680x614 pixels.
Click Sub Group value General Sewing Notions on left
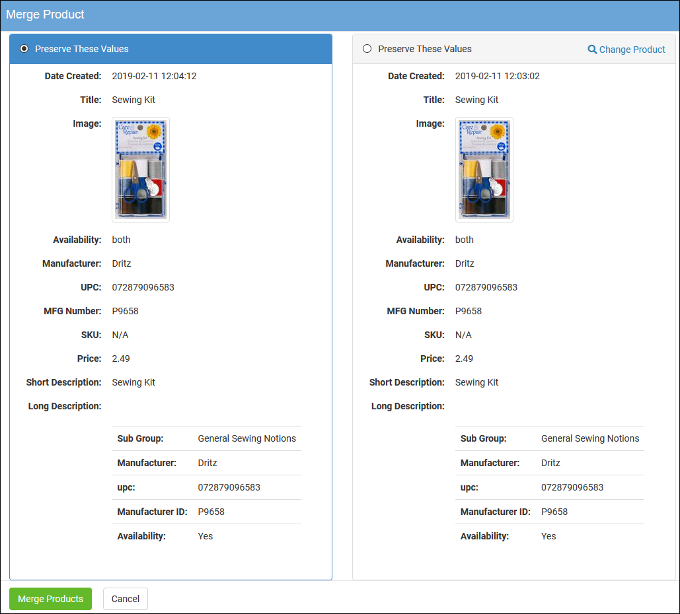pyautogui.click(x=246, y=438)
